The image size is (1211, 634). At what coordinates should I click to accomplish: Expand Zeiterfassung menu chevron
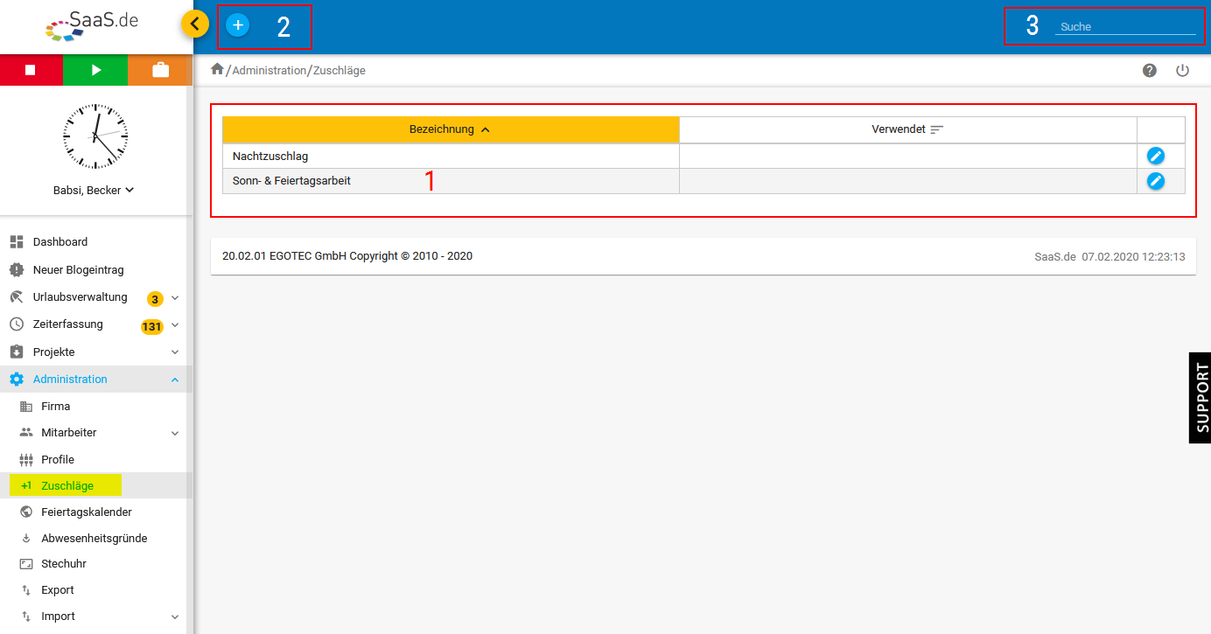coord(175,324)
